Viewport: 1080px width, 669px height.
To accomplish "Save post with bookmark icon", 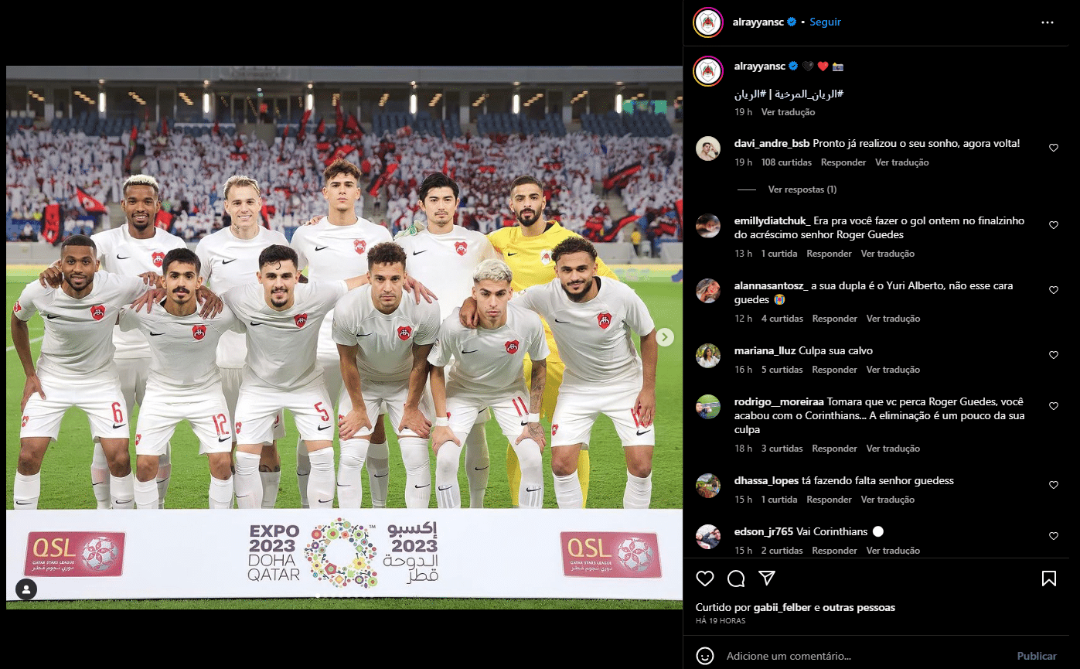I will point(1049,579).
